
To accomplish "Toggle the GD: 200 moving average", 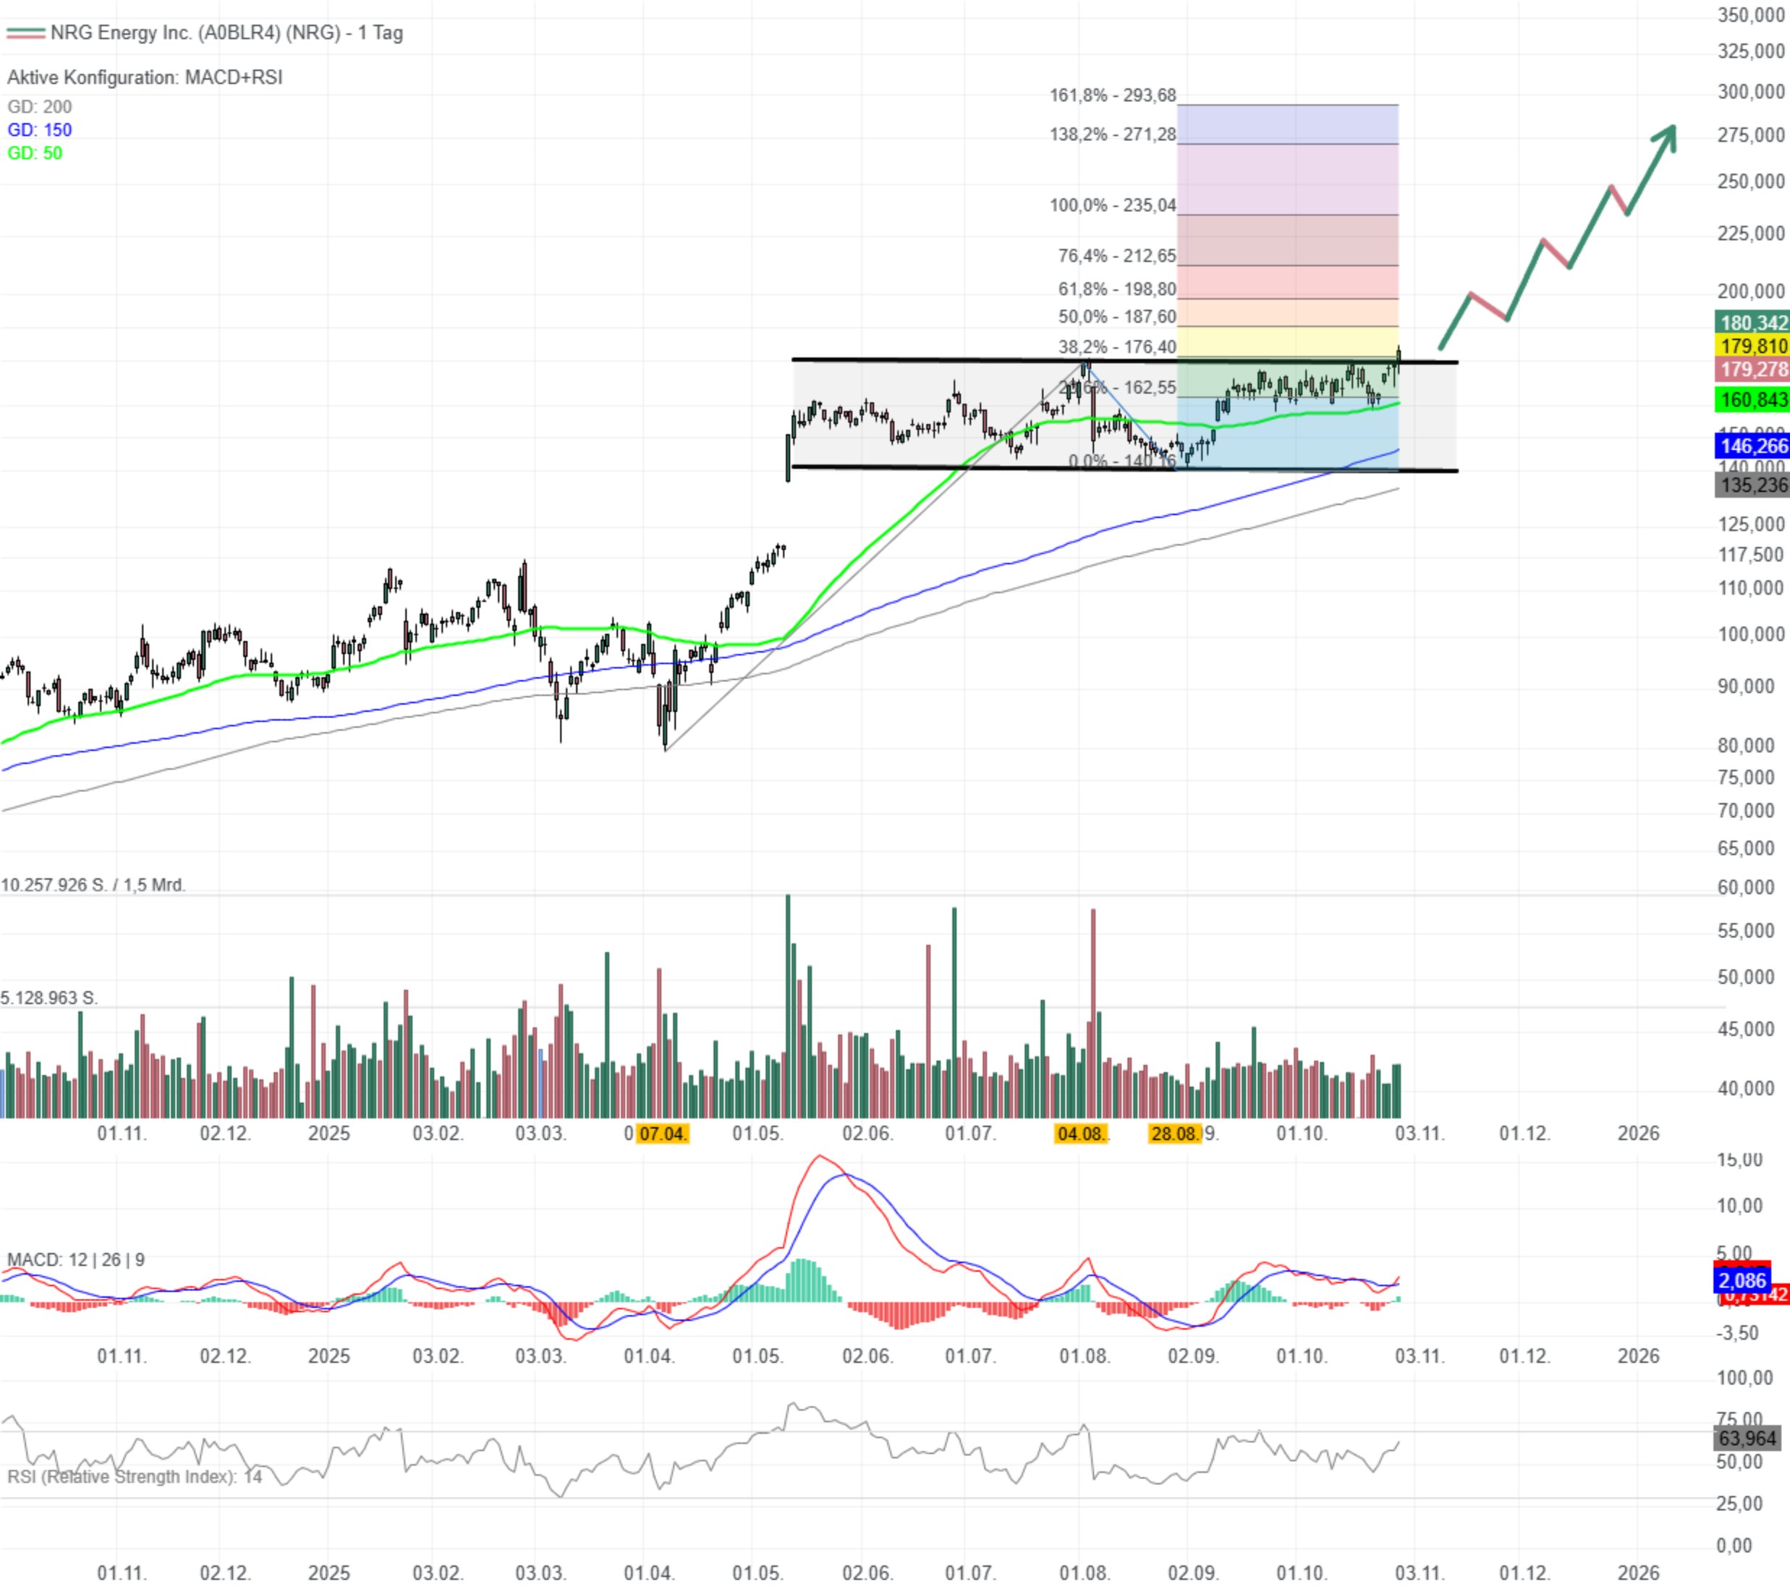I will click(x=38, y=107).
